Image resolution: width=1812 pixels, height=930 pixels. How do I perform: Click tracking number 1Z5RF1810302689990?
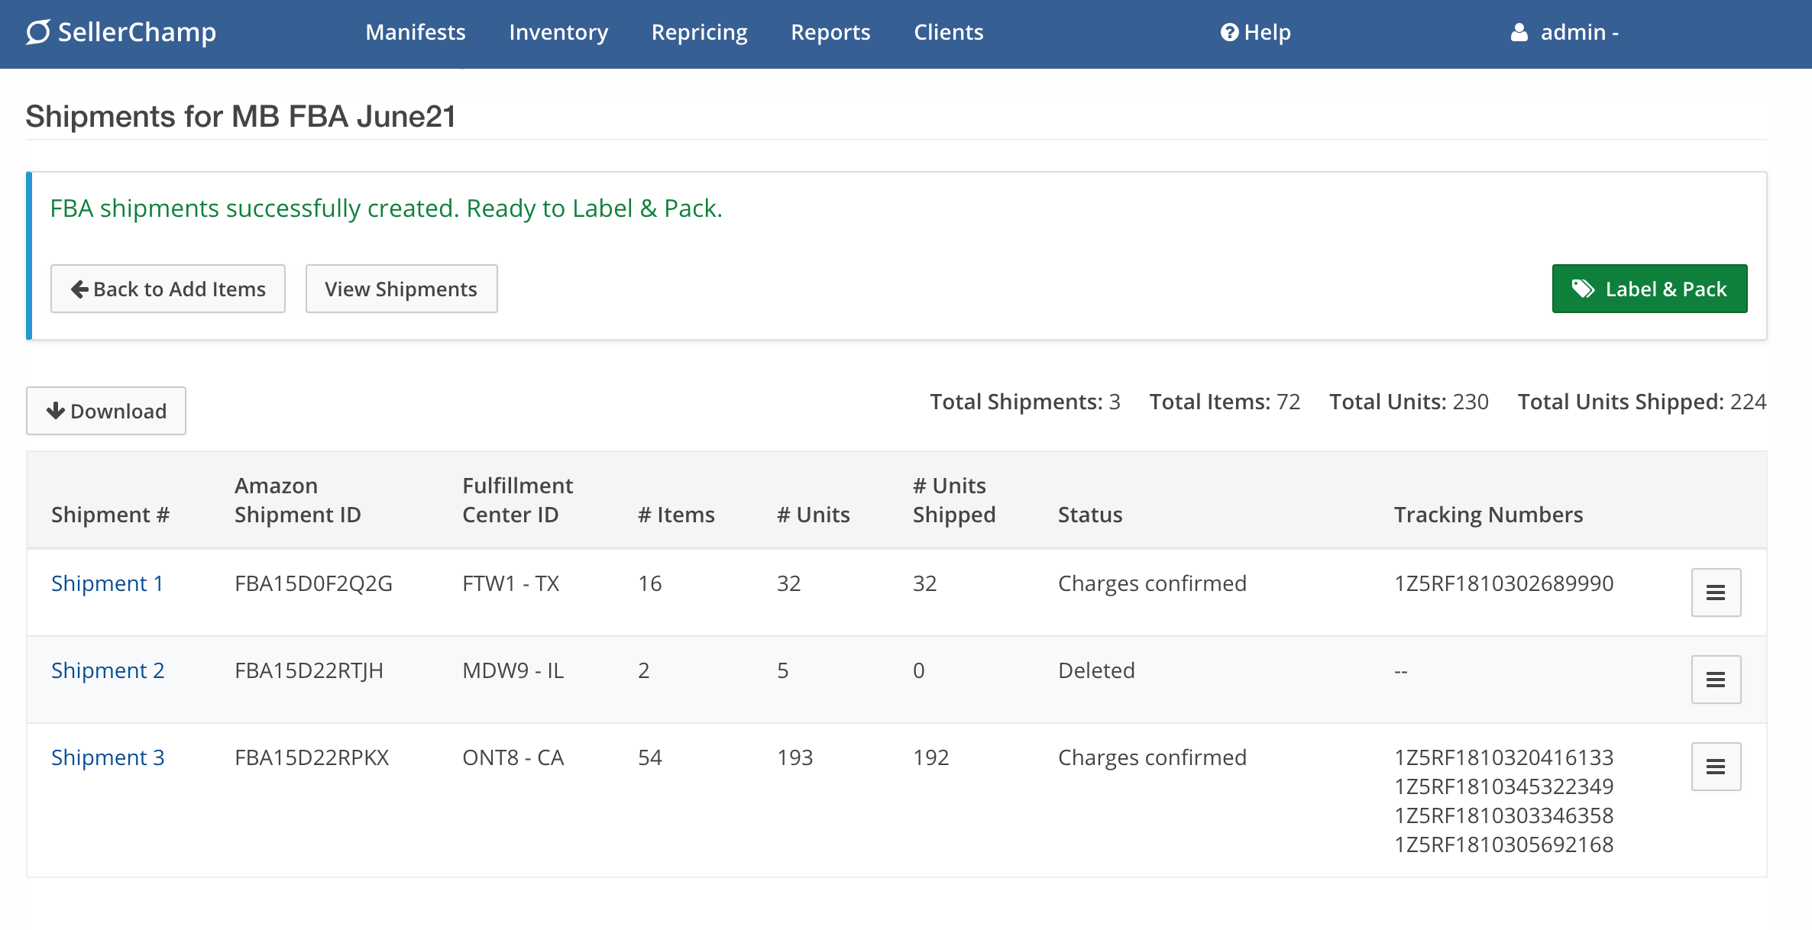coord(1503,583)
